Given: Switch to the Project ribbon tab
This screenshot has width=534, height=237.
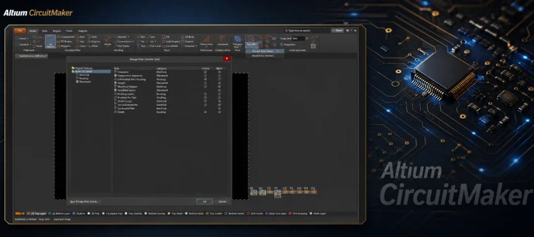Looking at the screenshot, I should (x=57, y=31).
